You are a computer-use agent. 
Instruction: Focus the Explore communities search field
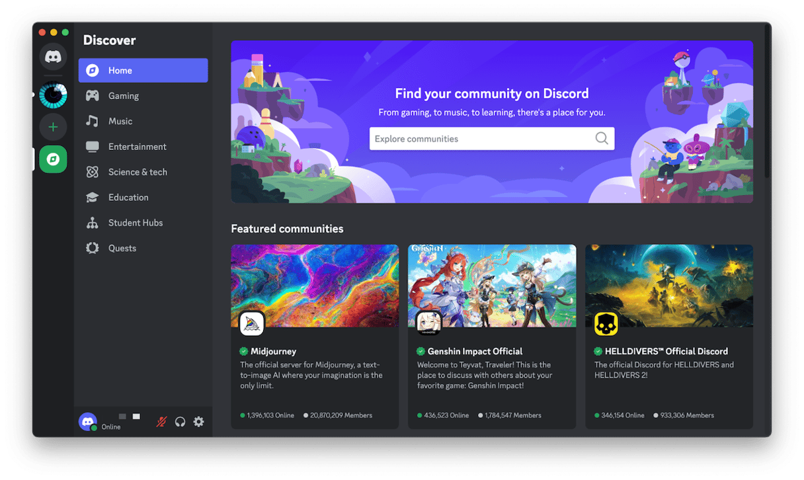pyautogui.click(x=492, y=139)
